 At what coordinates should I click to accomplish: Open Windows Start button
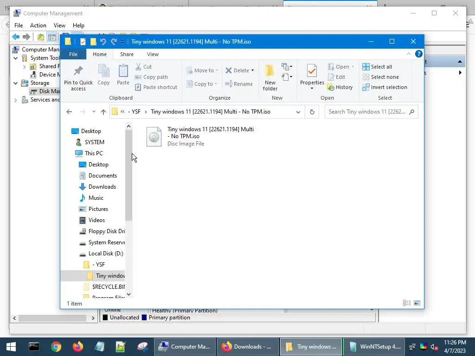[11, 347]
